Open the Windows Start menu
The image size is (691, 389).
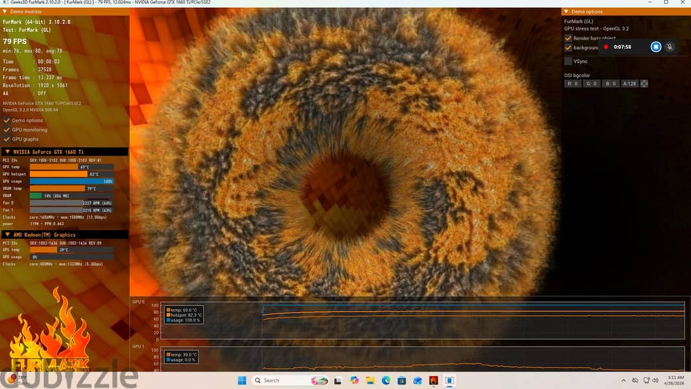[x=242, y=380]
